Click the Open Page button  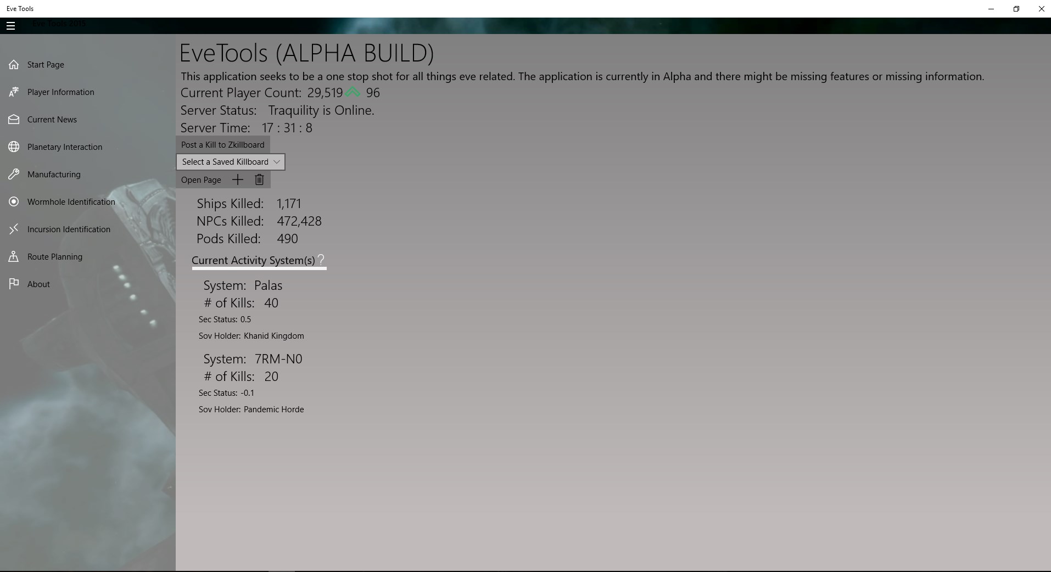click(x=201, y=180)
